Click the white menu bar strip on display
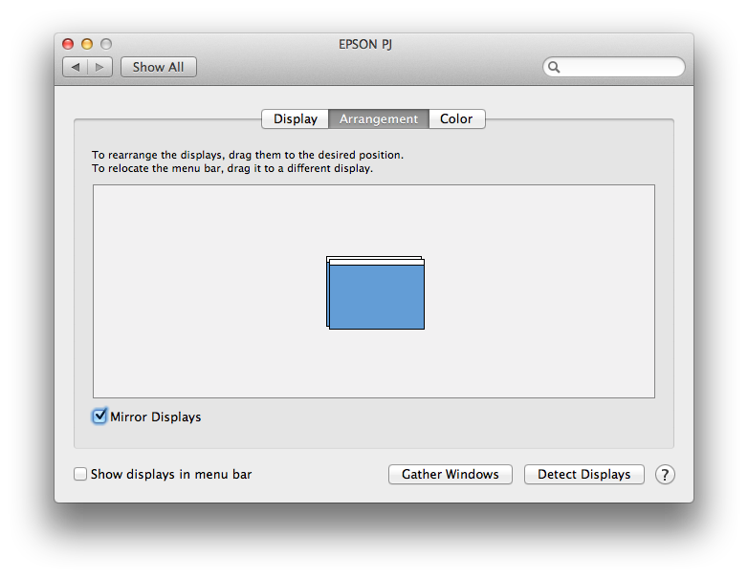 click(x=377, y=262)
